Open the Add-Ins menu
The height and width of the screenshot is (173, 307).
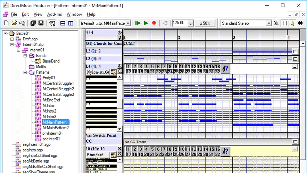point(54,14)
